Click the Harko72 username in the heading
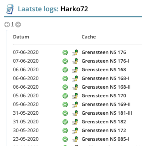Viewport: 142px width, 146px height. (x=74, y=9)
